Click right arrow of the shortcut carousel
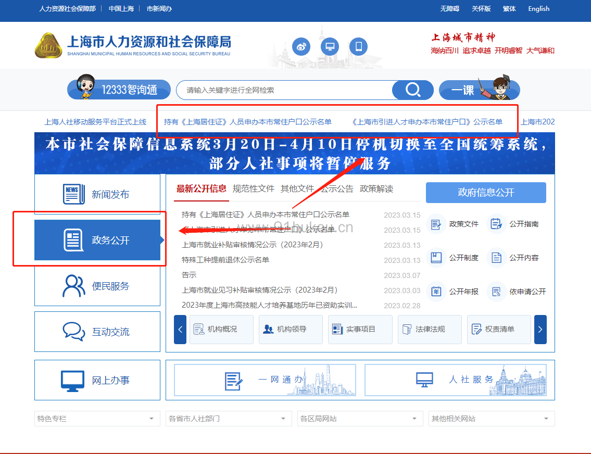 [x=540, y=330]
